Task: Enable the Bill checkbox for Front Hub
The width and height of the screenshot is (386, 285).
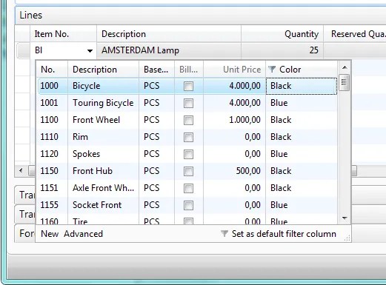Action: [188, 171]
